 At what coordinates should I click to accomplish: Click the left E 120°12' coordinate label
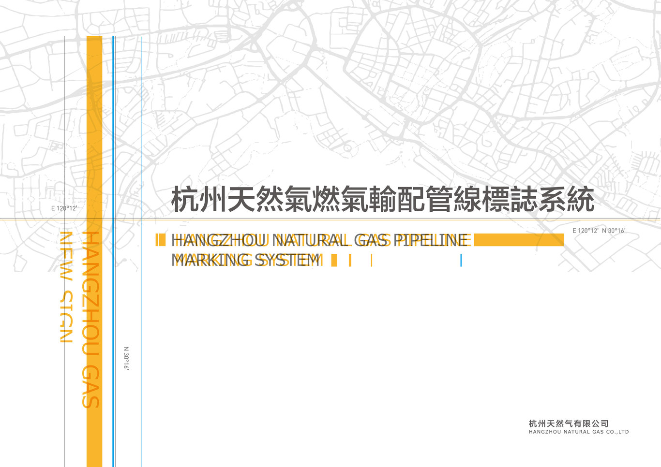coord(64,208)
